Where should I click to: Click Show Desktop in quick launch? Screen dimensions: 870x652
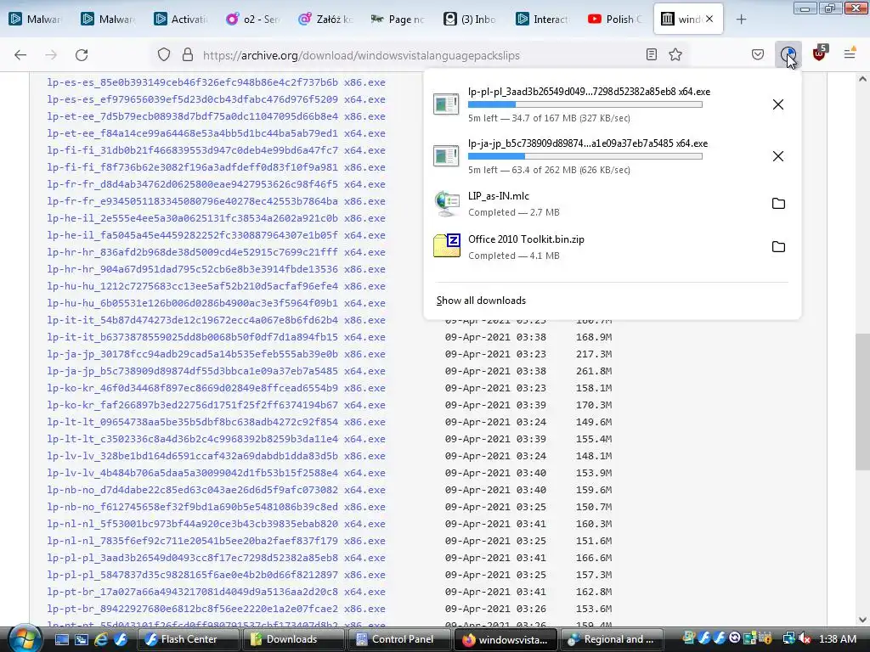(61, 639)
